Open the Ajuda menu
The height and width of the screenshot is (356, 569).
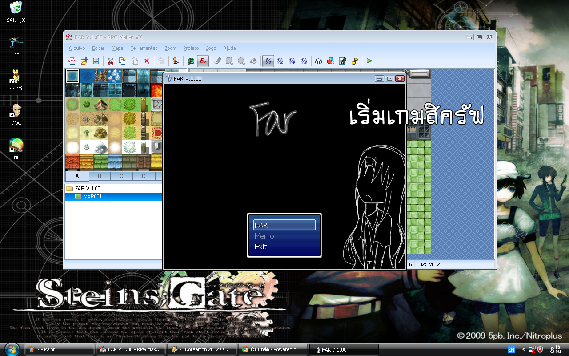click(x=229, y=48)
